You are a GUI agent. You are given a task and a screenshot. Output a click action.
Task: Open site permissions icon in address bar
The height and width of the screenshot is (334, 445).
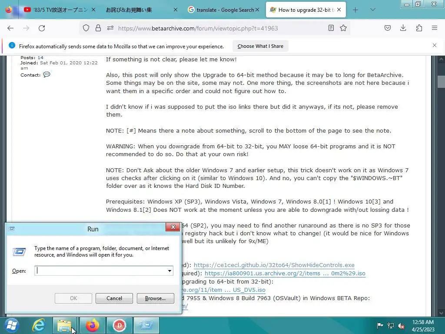click(x=110, y=28)
